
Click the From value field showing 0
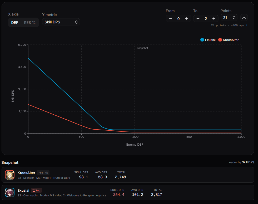(x=178, y=19)
